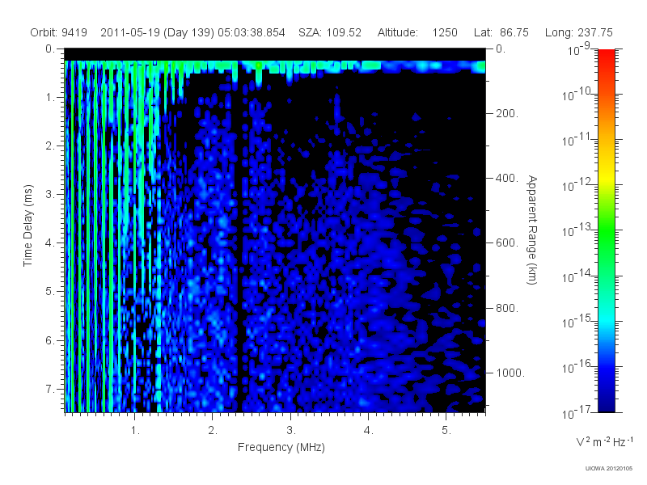
Task: Click the Apparent Range (km) axis title
Action: point(532,230)
